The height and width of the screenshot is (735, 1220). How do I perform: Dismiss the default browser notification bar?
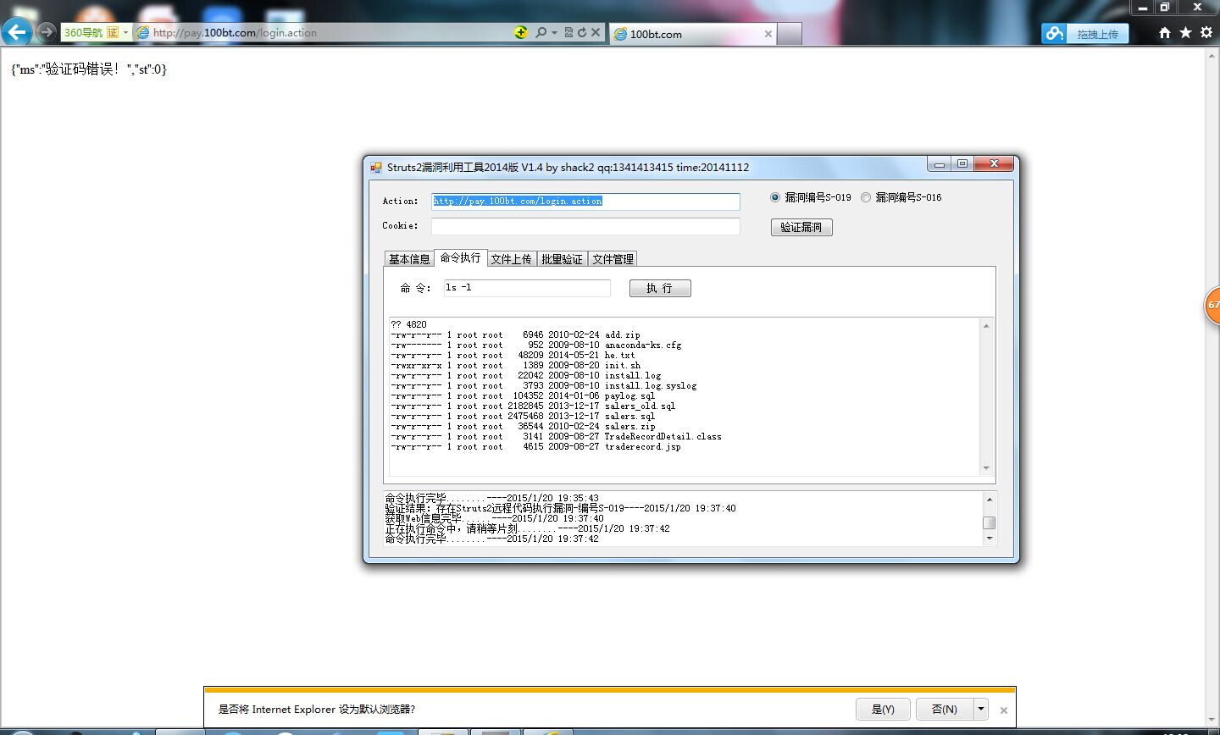click(x=1004, y=710)
